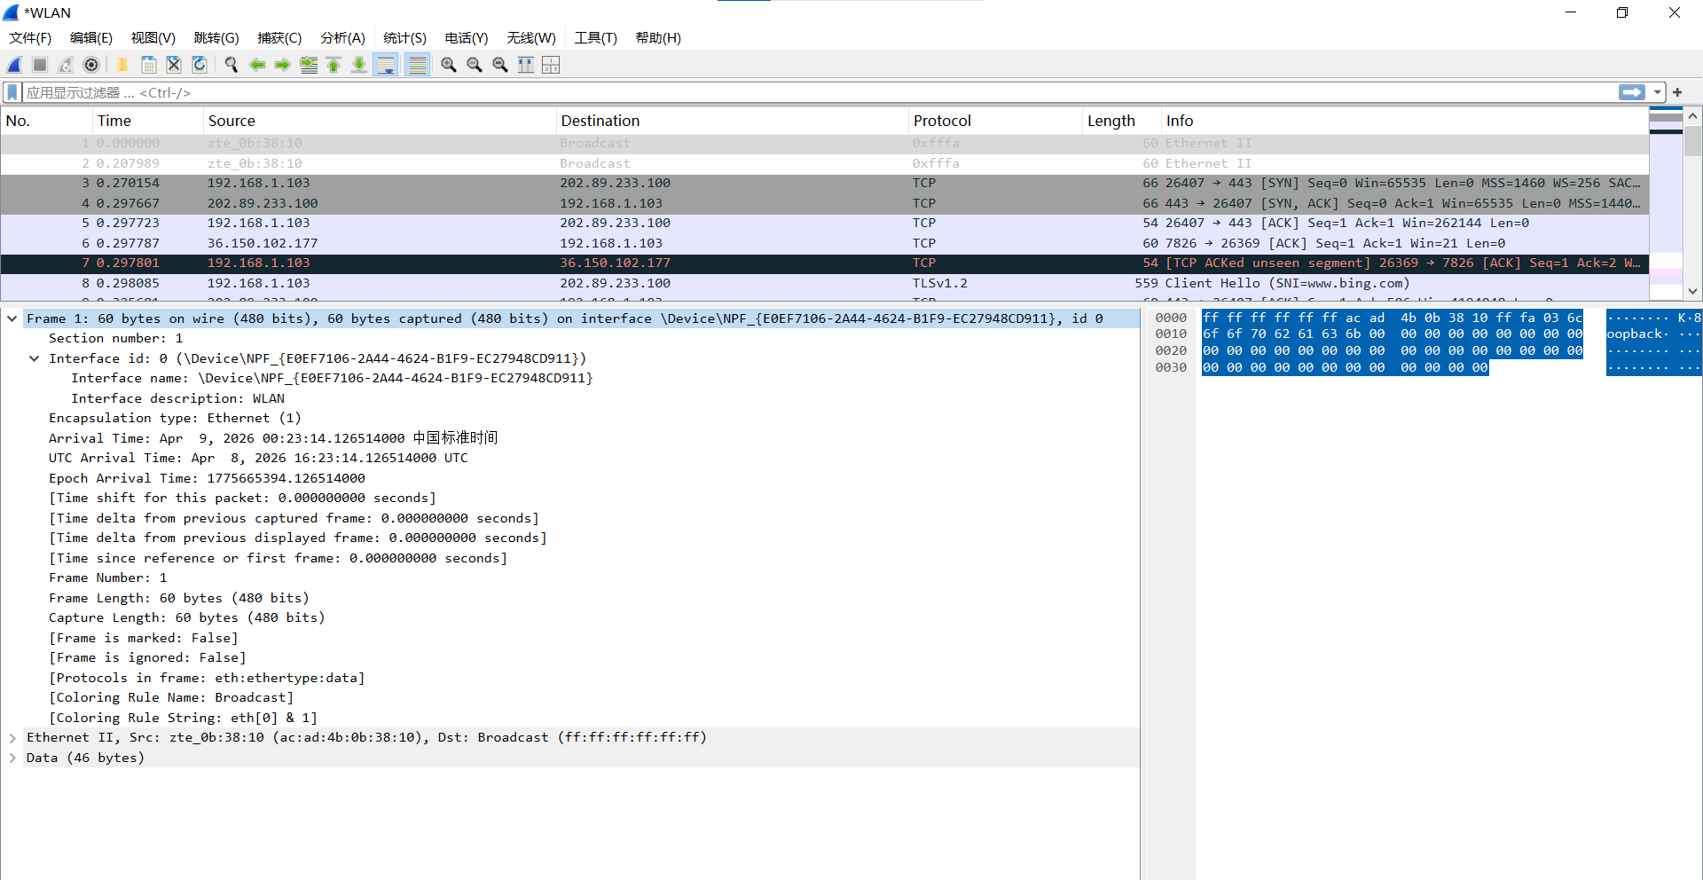The image size is (1703, 880).
Task: Sort packets by No. column header
Action: pos(47,121)
